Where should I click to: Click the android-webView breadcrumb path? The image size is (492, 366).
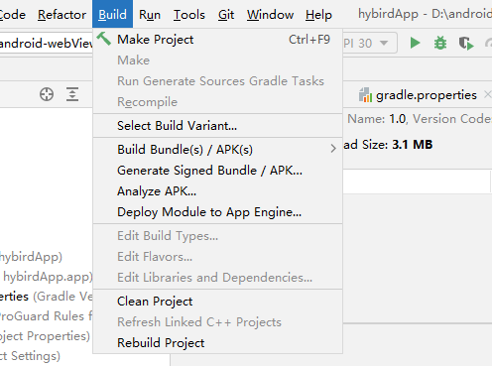click(47, 44)
